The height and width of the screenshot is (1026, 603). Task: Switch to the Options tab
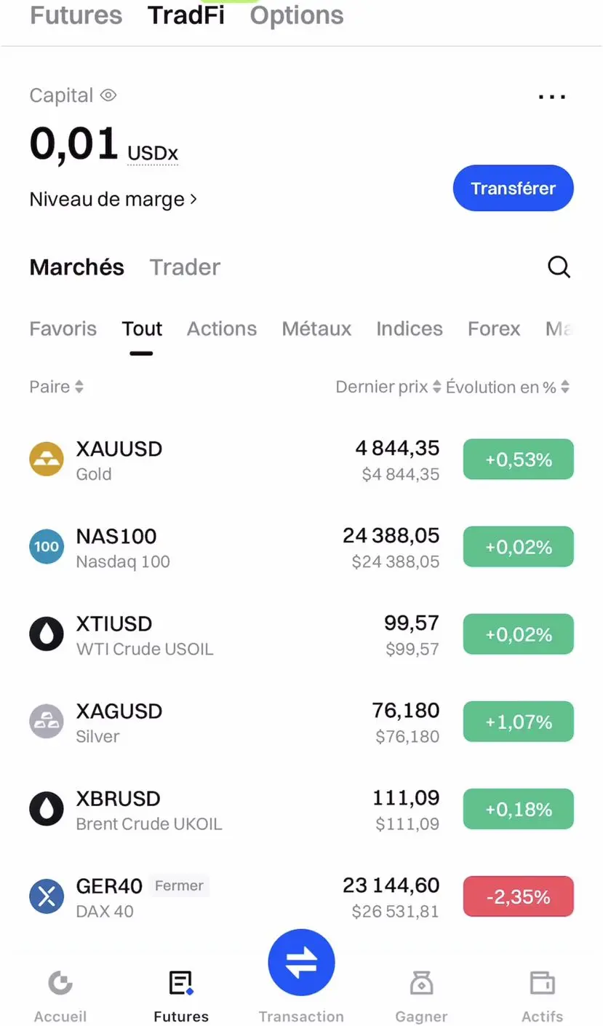point(297,15)
